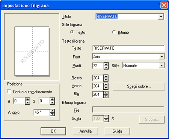Decrease the y position value
Viewport: 169px width, 139px height.
tap(52, 102)
